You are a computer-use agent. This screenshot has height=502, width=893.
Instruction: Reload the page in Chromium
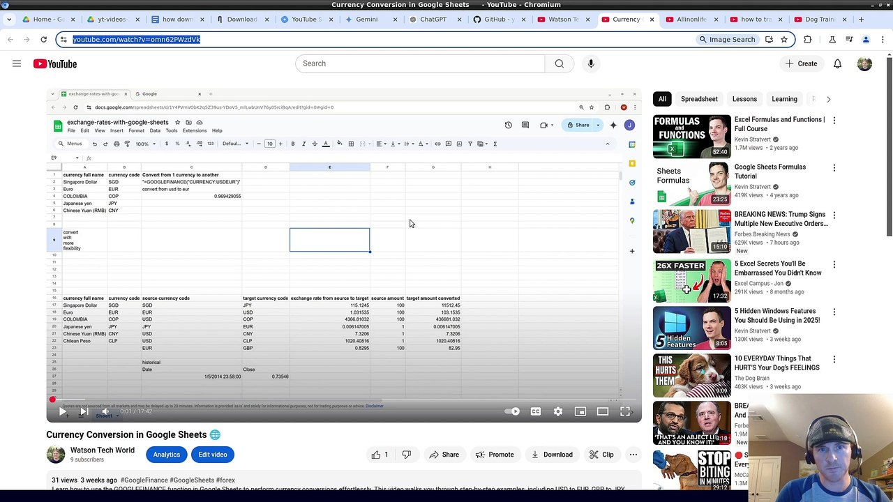[x=43, y=40]
